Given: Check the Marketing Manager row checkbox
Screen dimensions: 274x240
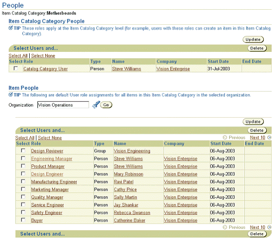Looking at the screenshot, I should click(x=23, y=189).
